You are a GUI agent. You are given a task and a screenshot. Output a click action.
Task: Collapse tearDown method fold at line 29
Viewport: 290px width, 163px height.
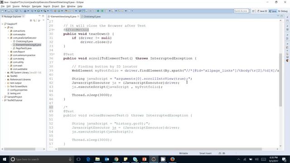[x=54, y=30]
